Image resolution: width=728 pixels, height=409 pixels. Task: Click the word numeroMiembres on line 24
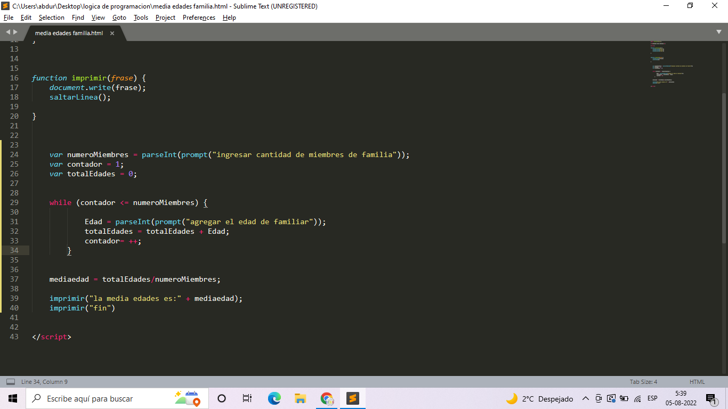pyautogui.click(x=98, y=154)
